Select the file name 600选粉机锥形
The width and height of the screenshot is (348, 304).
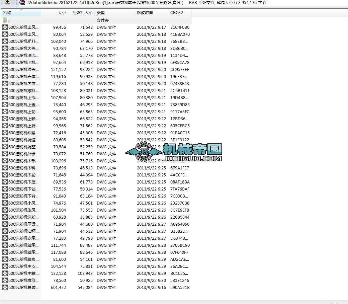23,281
